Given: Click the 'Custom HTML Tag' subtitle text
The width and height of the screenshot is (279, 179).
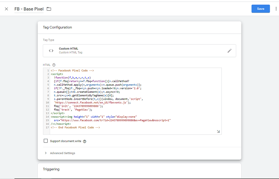Looking at the screenshot, I should click(x=71, y=52).
